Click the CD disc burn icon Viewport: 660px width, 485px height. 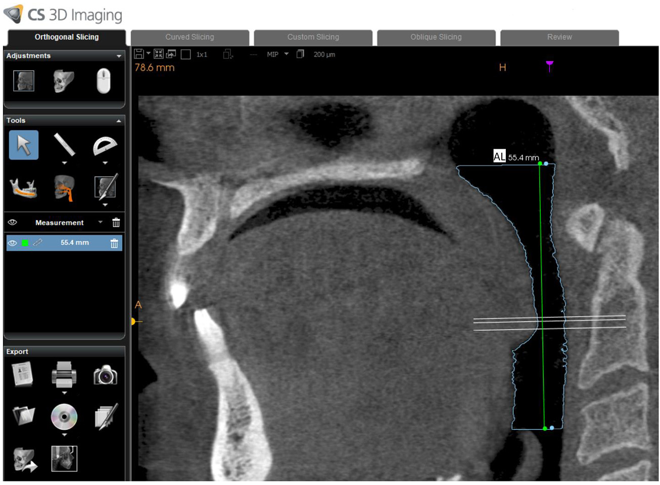click(x=64, y=417)
